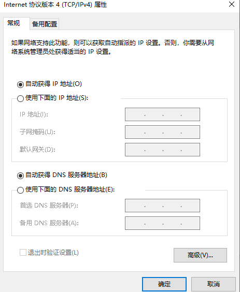Click first octet of 子网掩码 field
Viewport: 240px width, 292px height.
[135, 132]
